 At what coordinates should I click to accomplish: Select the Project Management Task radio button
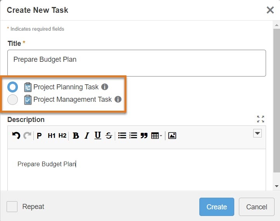[13, 99]
